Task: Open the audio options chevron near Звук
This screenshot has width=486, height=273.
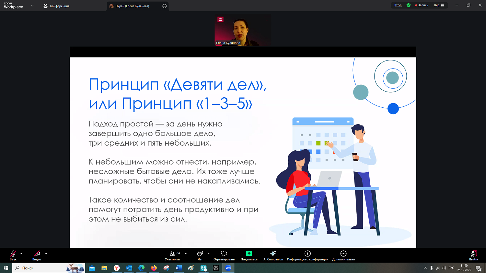Action: [x=21, y=253]
